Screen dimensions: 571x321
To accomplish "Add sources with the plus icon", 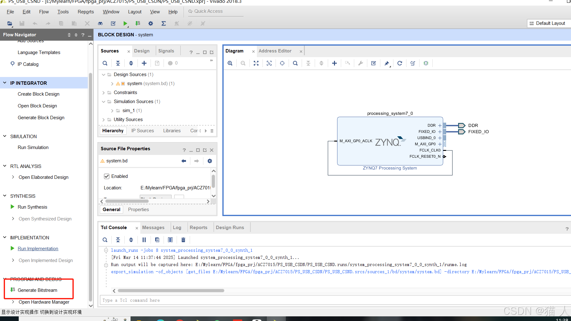I will point(144,63).
